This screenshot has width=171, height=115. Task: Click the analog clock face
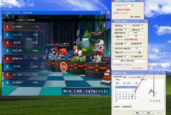coord(151,90)
